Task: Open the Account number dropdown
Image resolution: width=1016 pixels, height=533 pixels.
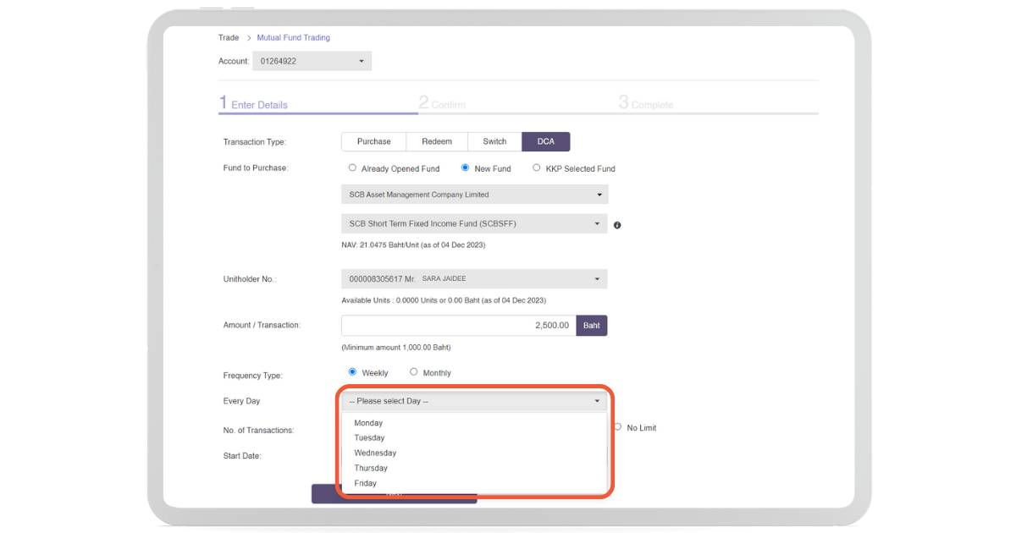Action: 312,62
